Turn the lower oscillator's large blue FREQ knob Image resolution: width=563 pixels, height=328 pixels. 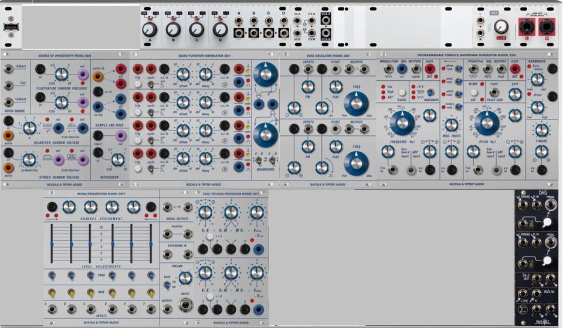click(356, 163)
